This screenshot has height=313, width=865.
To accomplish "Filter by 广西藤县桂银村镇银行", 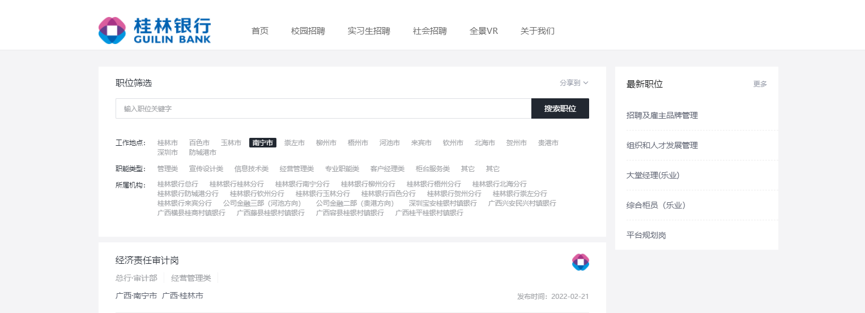I will 271,213.
